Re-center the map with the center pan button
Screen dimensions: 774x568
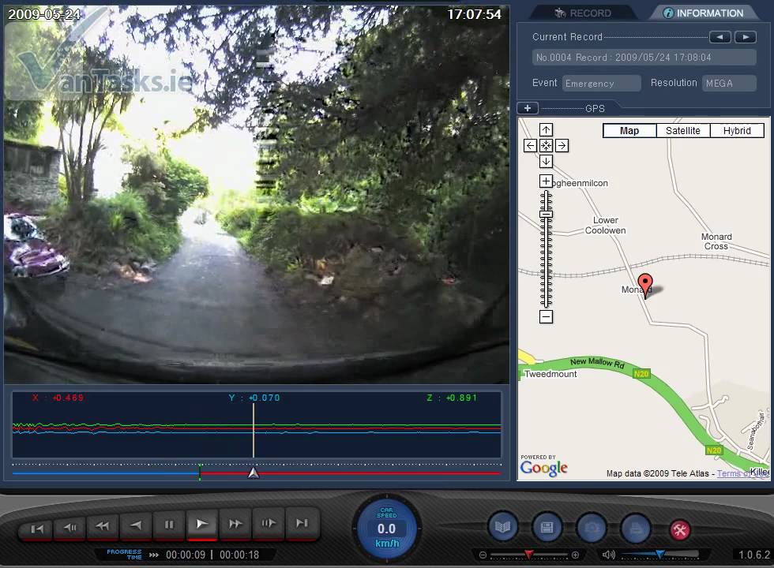pyautogui.click(x=546, y=145)
